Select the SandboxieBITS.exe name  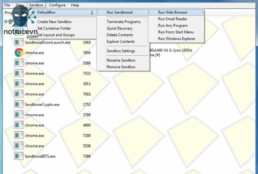click(40, 156)
